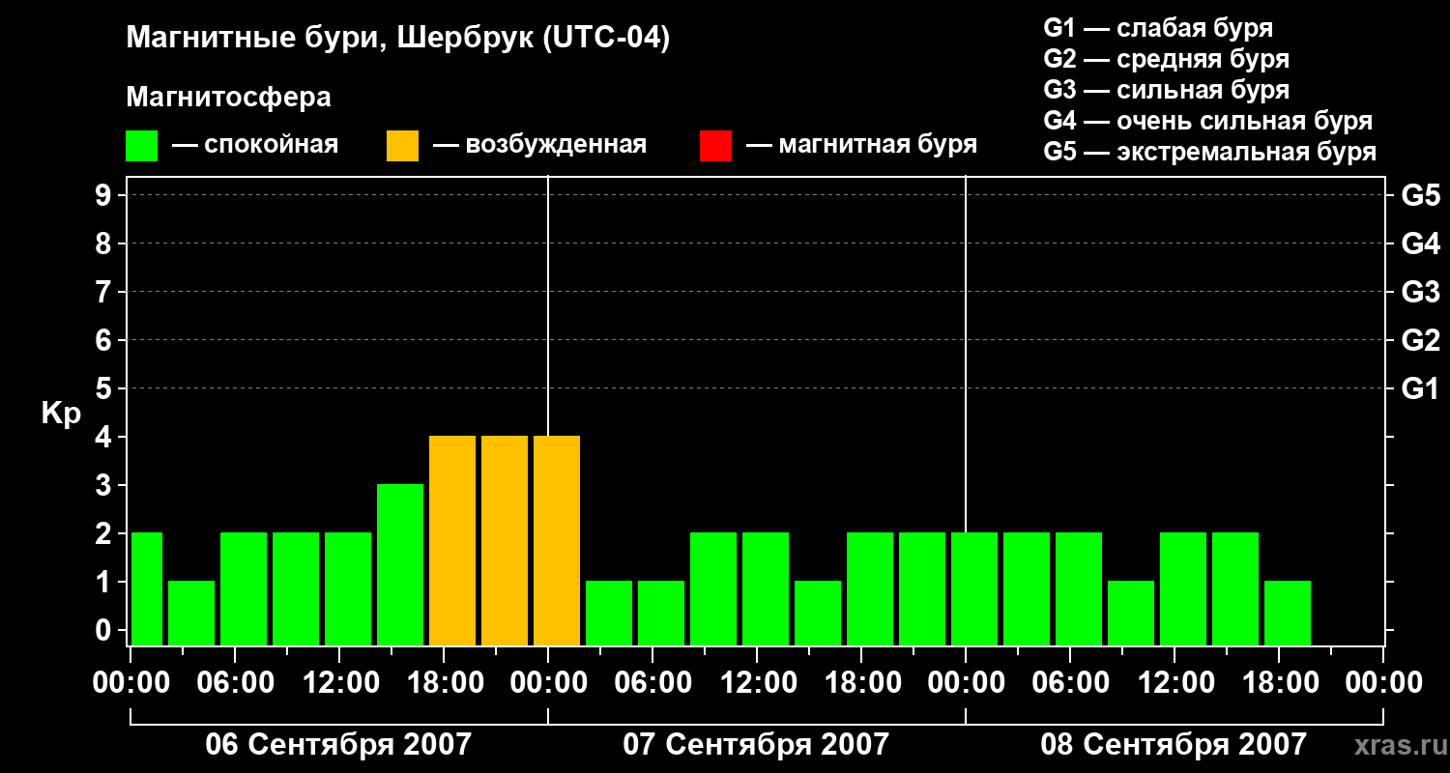The height and width of the screenshot is (773, 1450).
Task: Click the xras.ru watermark link
Action: point(1396,745)
